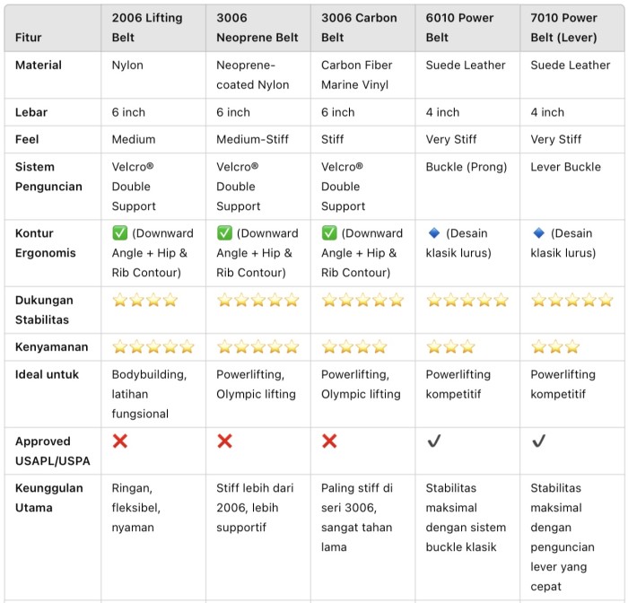Click red X under 3006 Carbon Belt approval
Screen dimensions: 628x603
click(x=329, y=441)
